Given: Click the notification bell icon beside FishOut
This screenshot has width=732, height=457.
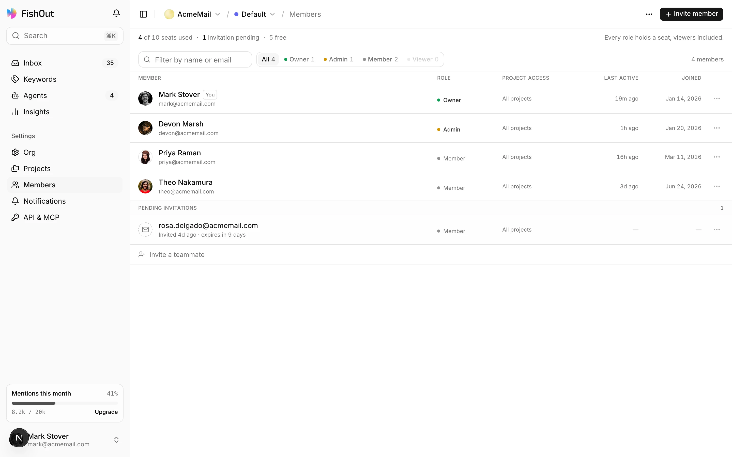Looking at the screenshot, I should pyautogui.click(x=116, y=13).
